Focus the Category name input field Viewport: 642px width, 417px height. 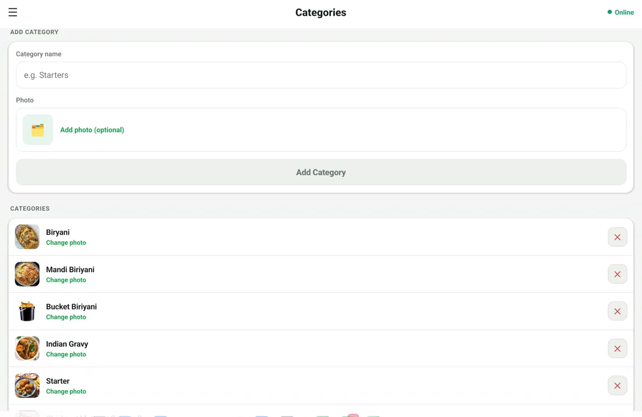click(321, 75)
